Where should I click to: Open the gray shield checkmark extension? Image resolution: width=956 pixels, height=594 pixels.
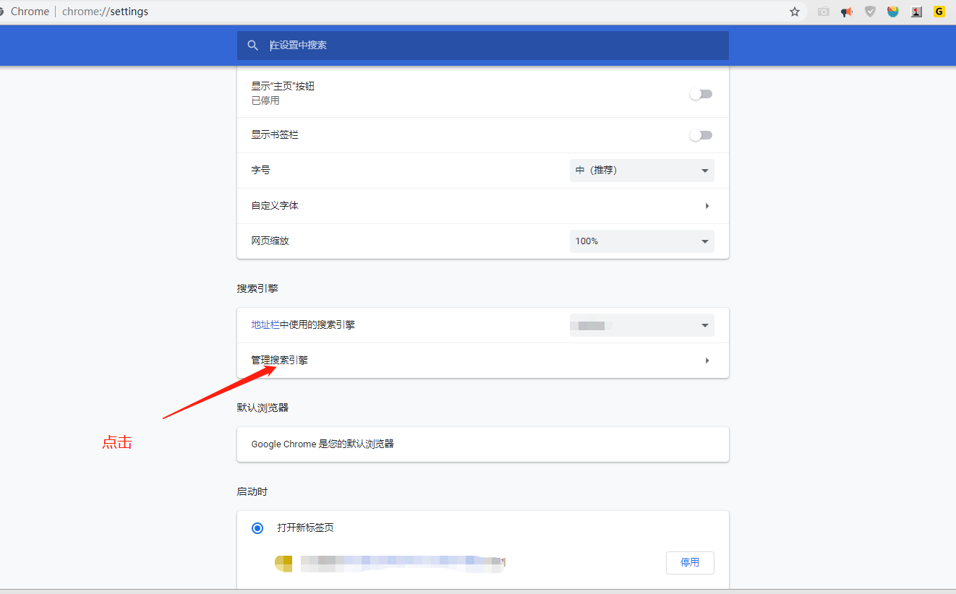click(x=871, y=12)
